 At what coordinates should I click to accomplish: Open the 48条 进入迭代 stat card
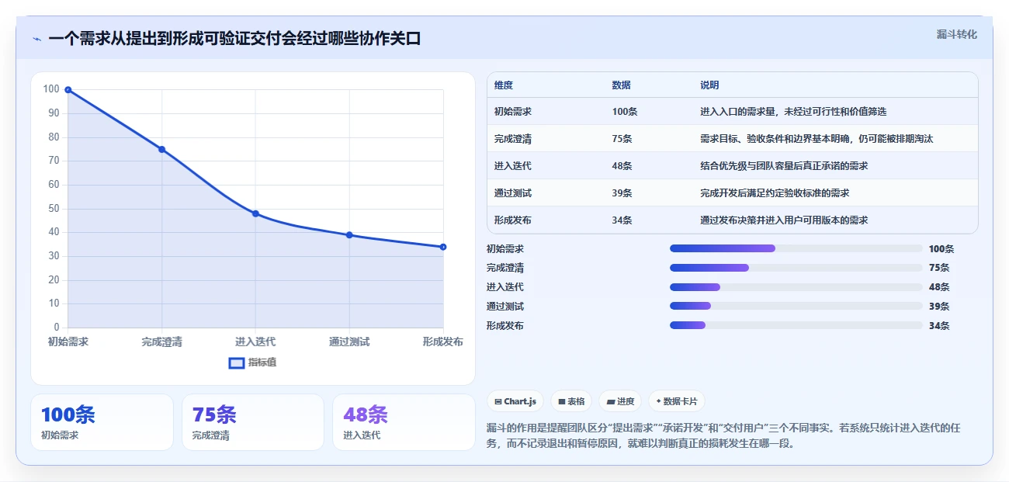(404, 422)
